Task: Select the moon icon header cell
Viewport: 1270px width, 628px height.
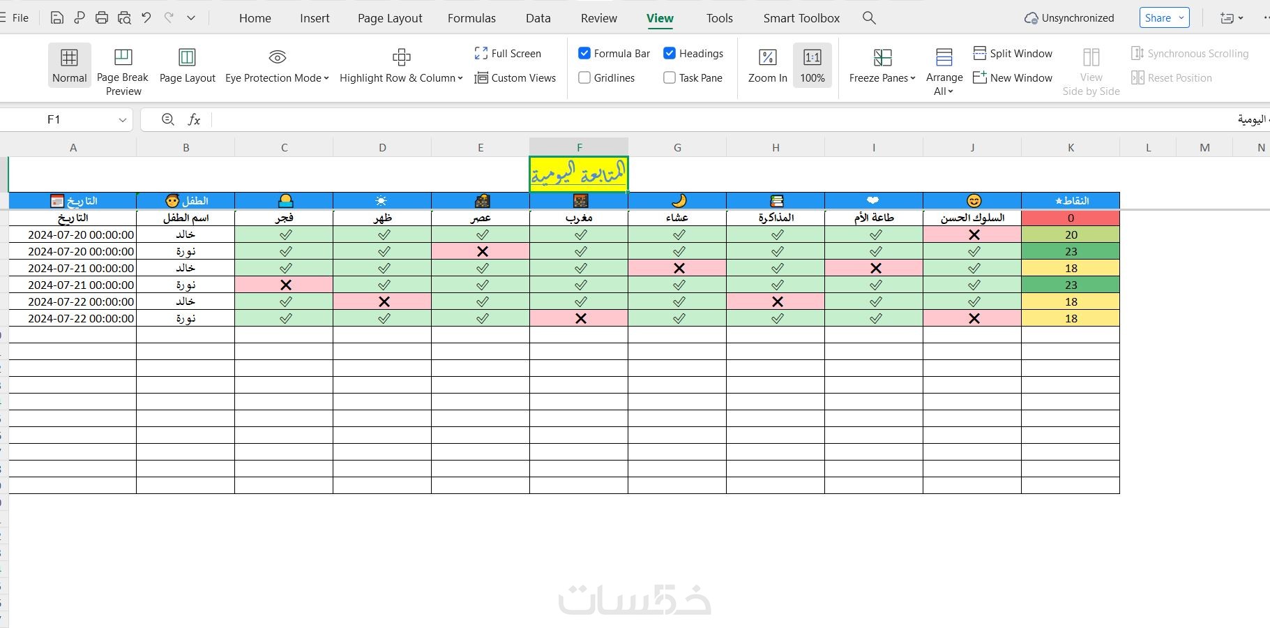Action: click(x=677, y=201)
